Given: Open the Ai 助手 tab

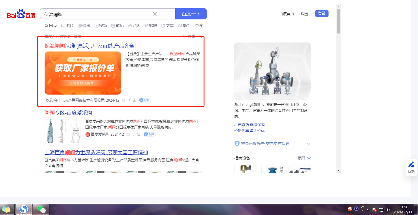Looking at the screenshot, I should point(184,26).
